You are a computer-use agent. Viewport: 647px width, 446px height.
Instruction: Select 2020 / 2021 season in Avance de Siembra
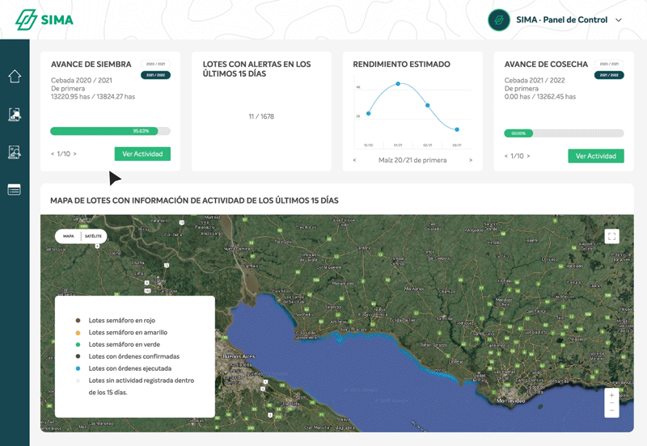click(x=155, y=63)
